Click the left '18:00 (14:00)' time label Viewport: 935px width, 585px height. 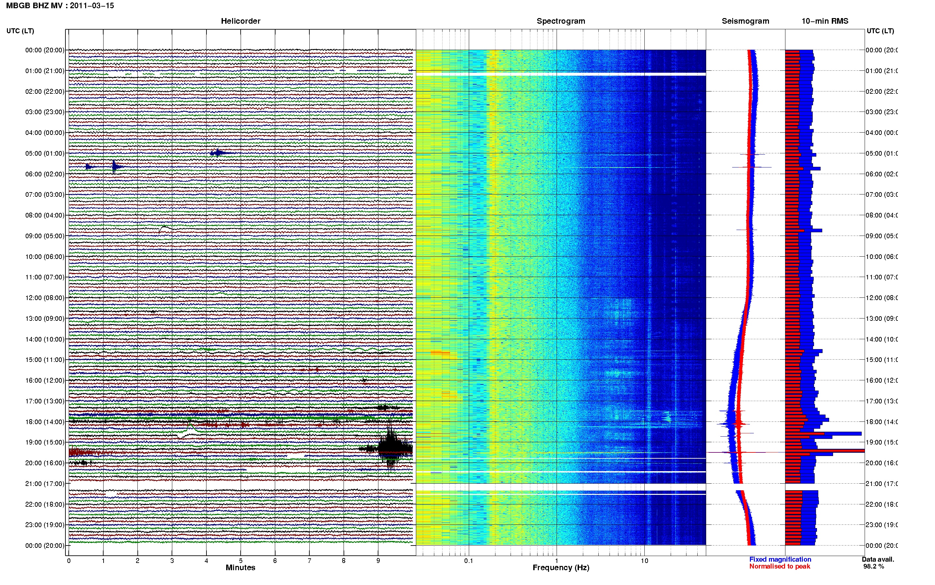(x=45, y=422)
